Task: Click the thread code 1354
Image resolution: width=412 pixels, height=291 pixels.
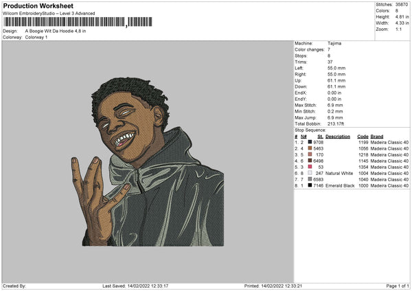Action: coord(363,167)
